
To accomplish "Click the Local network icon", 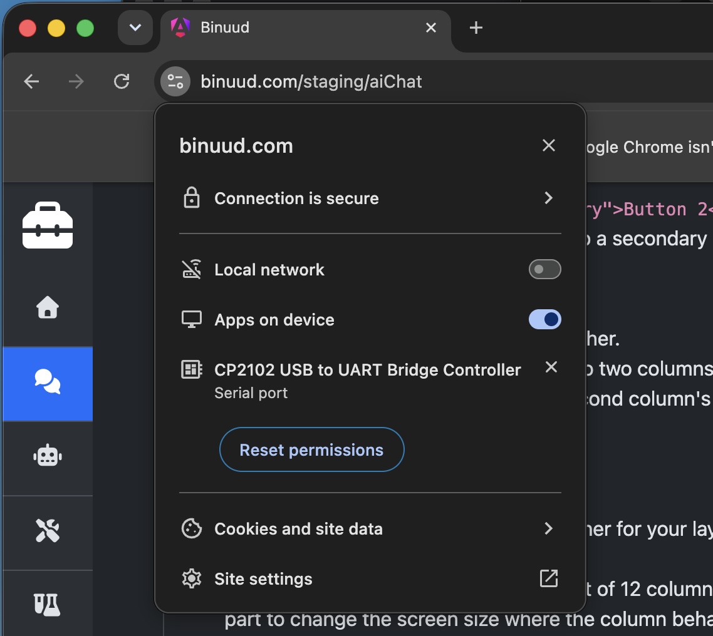I will coord(192,269).
